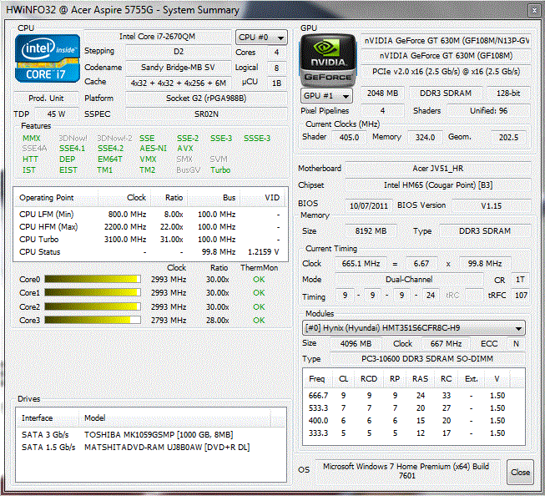The height and width of the screenshot is (496, 545).
Task: Click the Model column header in Drives
Action: tap(174, 418)
